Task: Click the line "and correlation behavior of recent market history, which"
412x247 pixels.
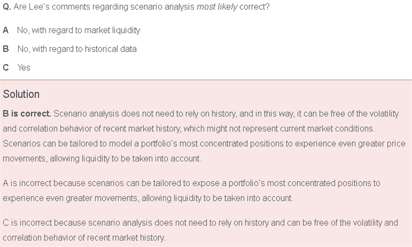Action: (189, 129)
